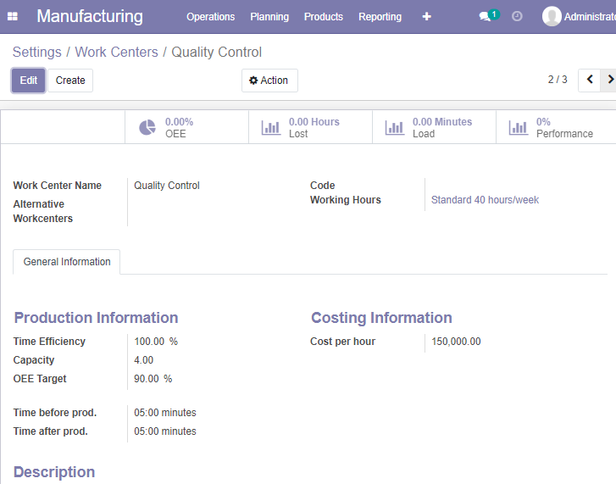This screenshot has height=484, width=616.
Task: Click the plus icon in top navbar
Action: pos(427,16)
